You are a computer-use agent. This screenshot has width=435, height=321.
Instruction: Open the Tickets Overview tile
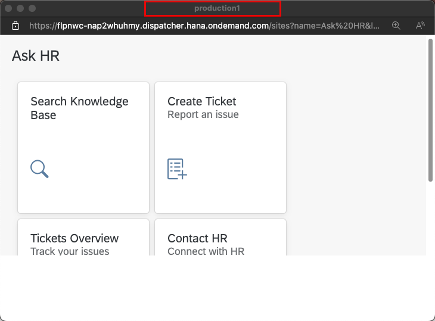point(83,237)
